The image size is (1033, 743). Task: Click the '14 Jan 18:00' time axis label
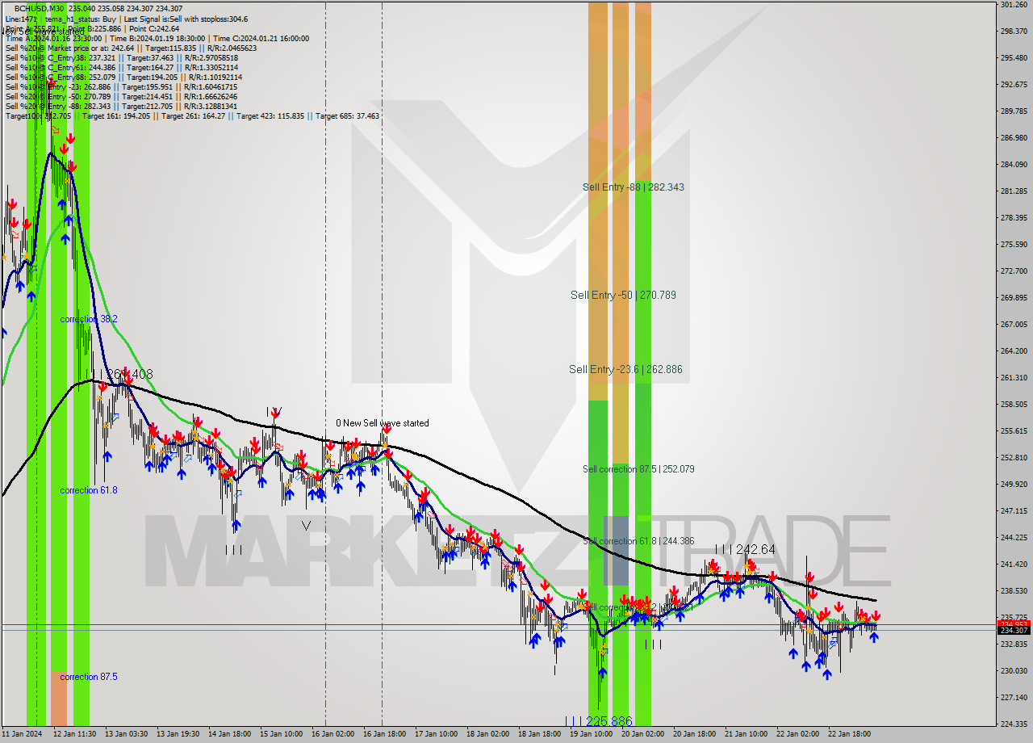(x=229, y=734)
